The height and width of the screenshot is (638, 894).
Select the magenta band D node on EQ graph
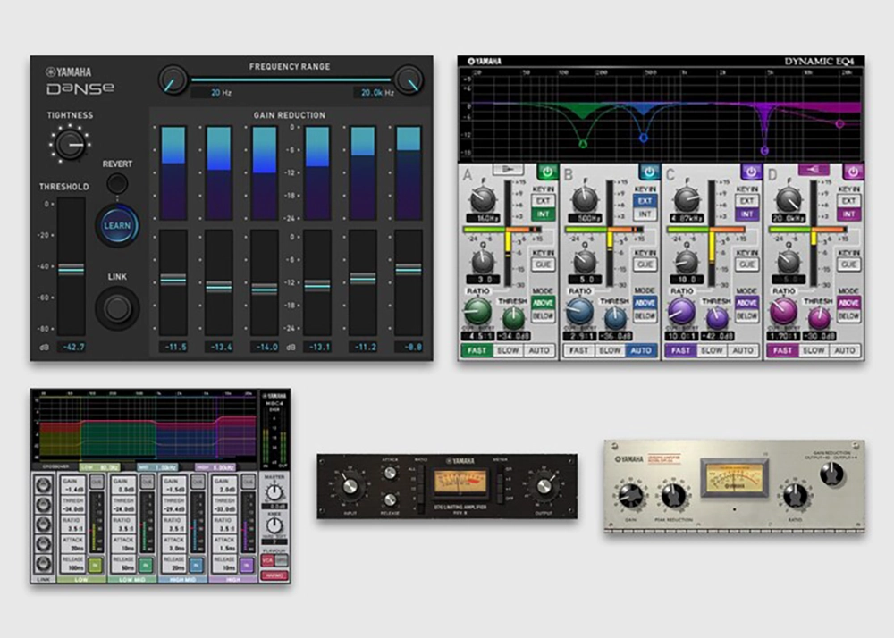click(x=839, y=123)
